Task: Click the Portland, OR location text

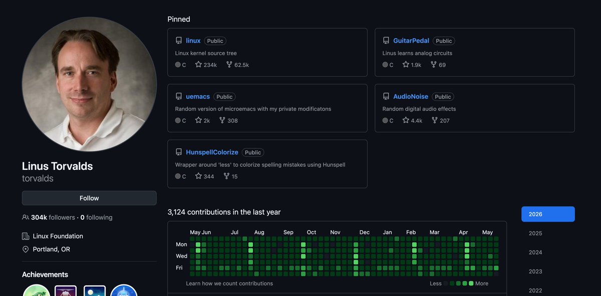Action: [x=52, y=249]
